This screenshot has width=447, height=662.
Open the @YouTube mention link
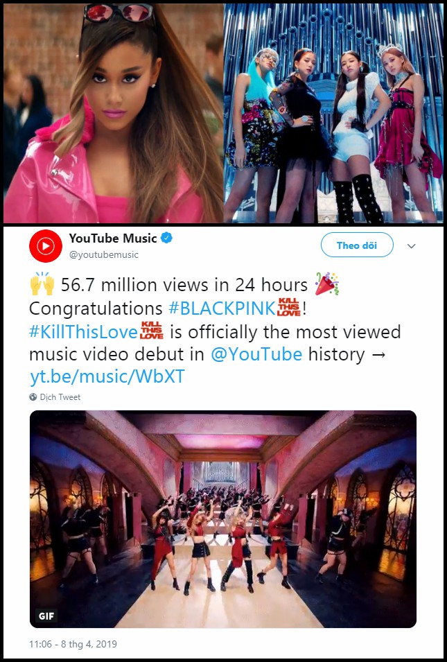[x=256, y=354]
